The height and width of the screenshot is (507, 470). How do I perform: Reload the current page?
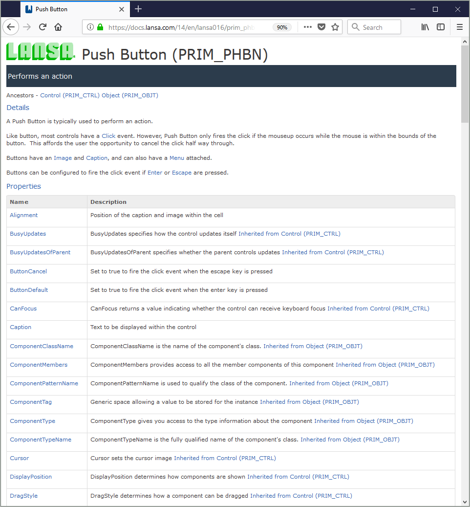click(43, 27)
